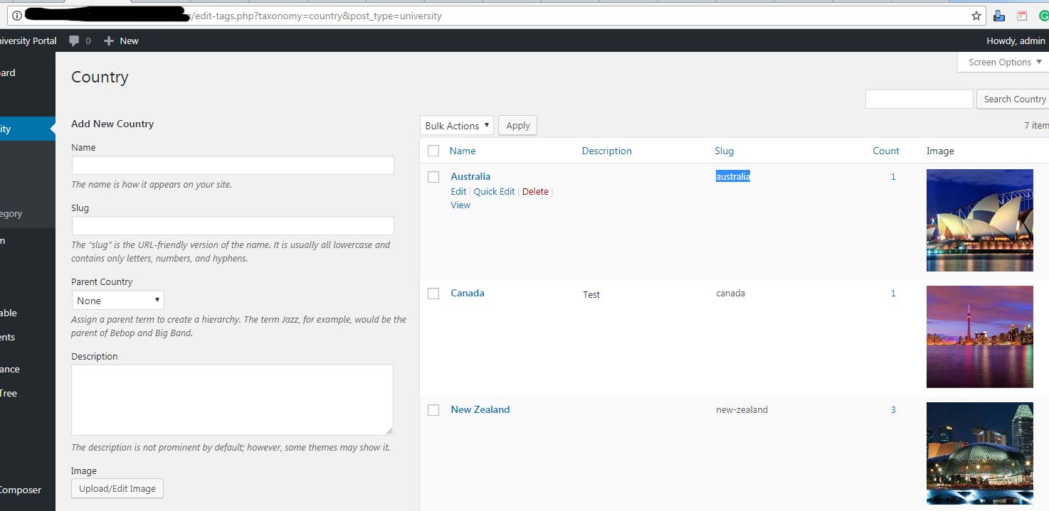Image resolution: width=1049 pixels, height=511 pixels.
Task: Click Quick Edit under Australia
Action: pos(494,191)
